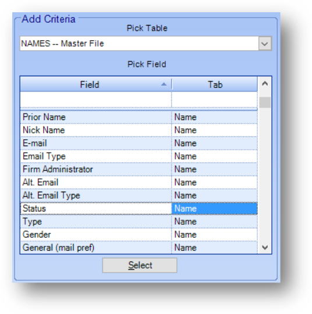This screenshot has width=312, height=314.
Task: Pick the Email Type field
Action: click(x=139, y=156)
